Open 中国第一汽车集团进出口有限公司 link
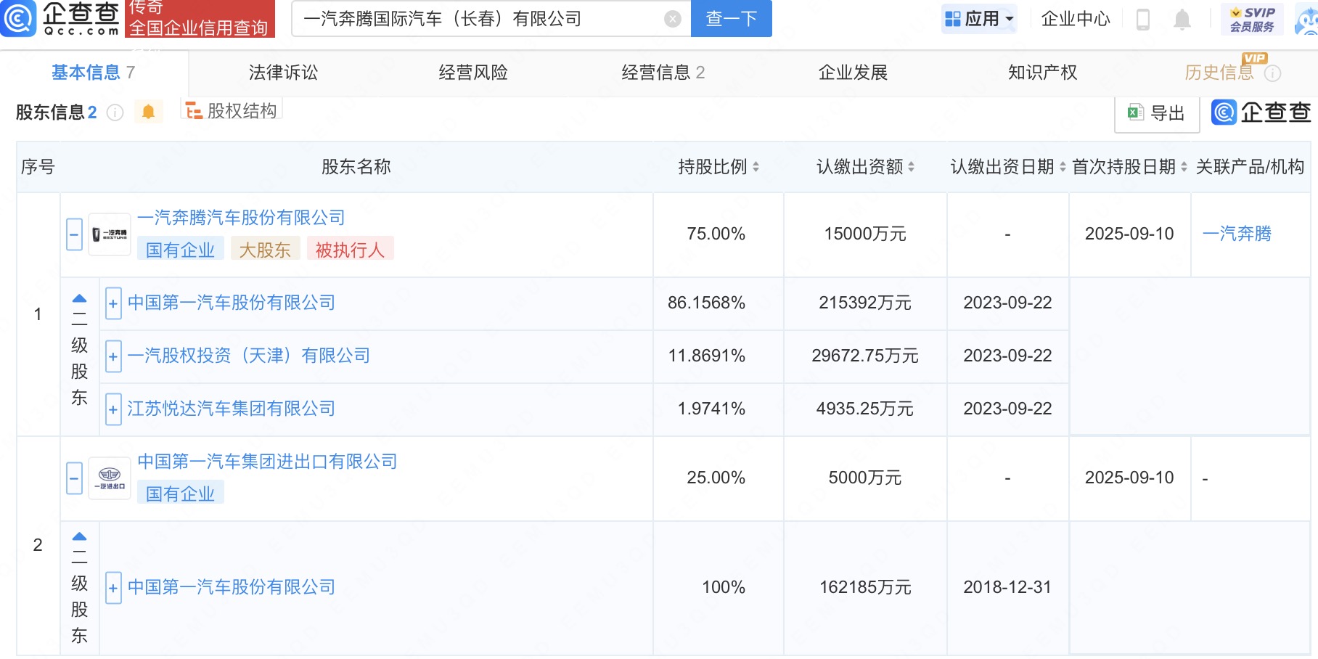 (x=267, y=462)
